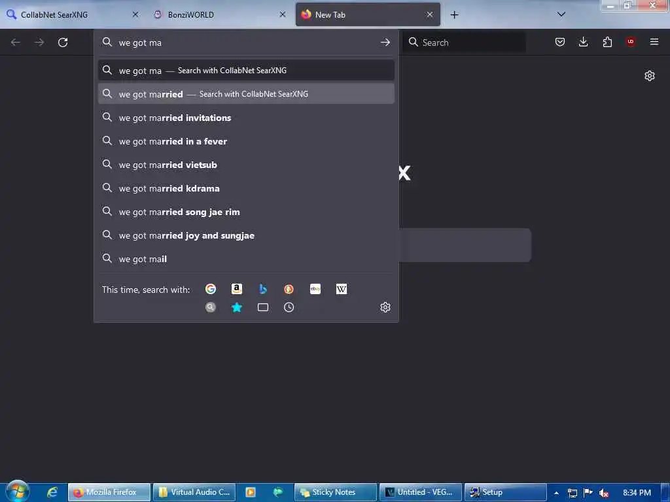Search this time with Wikipedia icon
Screen dimensions: 670x502
(x=342, y=289)
